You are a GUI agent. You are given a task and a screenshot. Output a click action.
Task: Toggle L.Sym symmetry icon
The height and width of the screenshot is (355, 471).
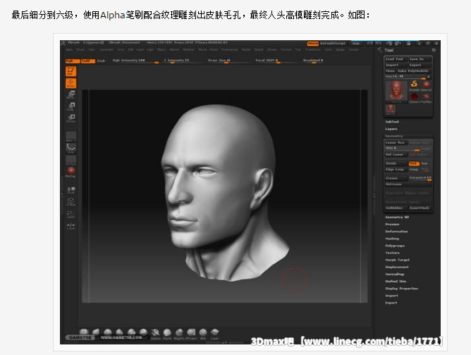click(71, 226)
